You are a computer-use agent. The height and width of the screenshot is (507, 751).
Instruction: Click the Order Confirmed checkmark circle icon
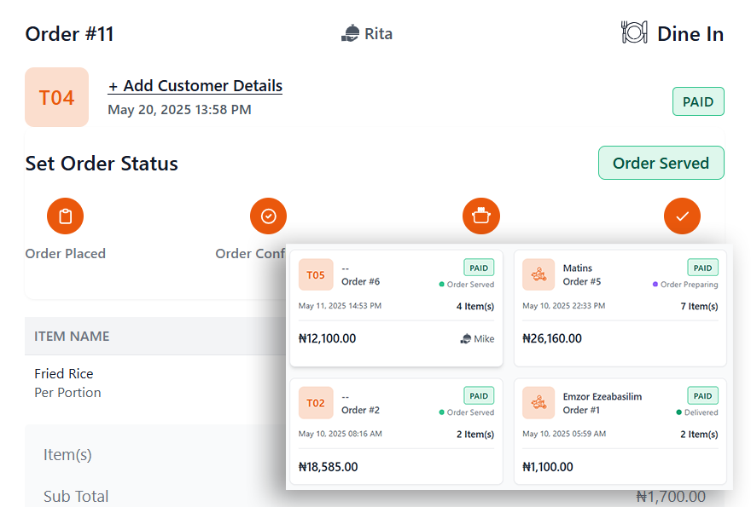click(x=268, y=216)
